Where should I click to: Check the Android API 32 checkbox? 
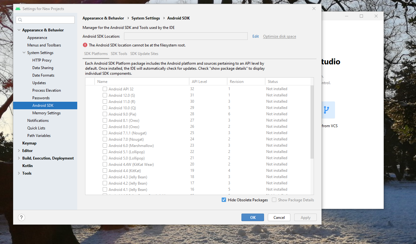(x=105, y=89)
